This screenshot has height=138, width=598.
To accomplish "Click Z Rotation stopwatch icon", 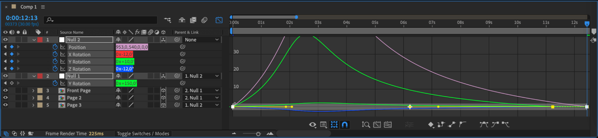I will coord(55,69).
